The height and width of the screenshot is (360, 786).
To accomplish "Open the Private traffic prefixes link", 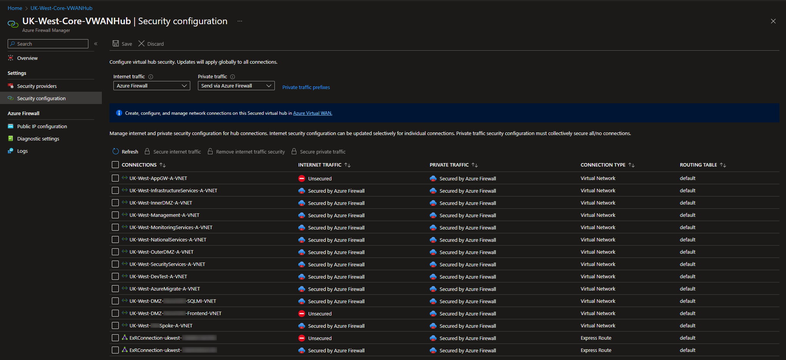I will 306,87.
